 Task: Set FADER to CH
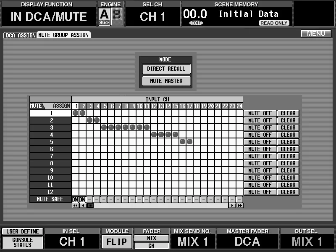pyautogui.click(x=152, y=246)
